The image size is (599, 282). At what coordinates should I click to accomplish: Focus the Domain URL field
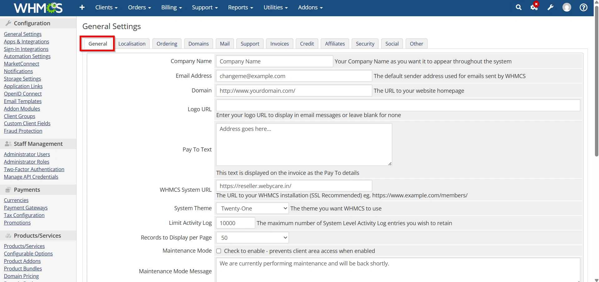(x=294, y=91)
